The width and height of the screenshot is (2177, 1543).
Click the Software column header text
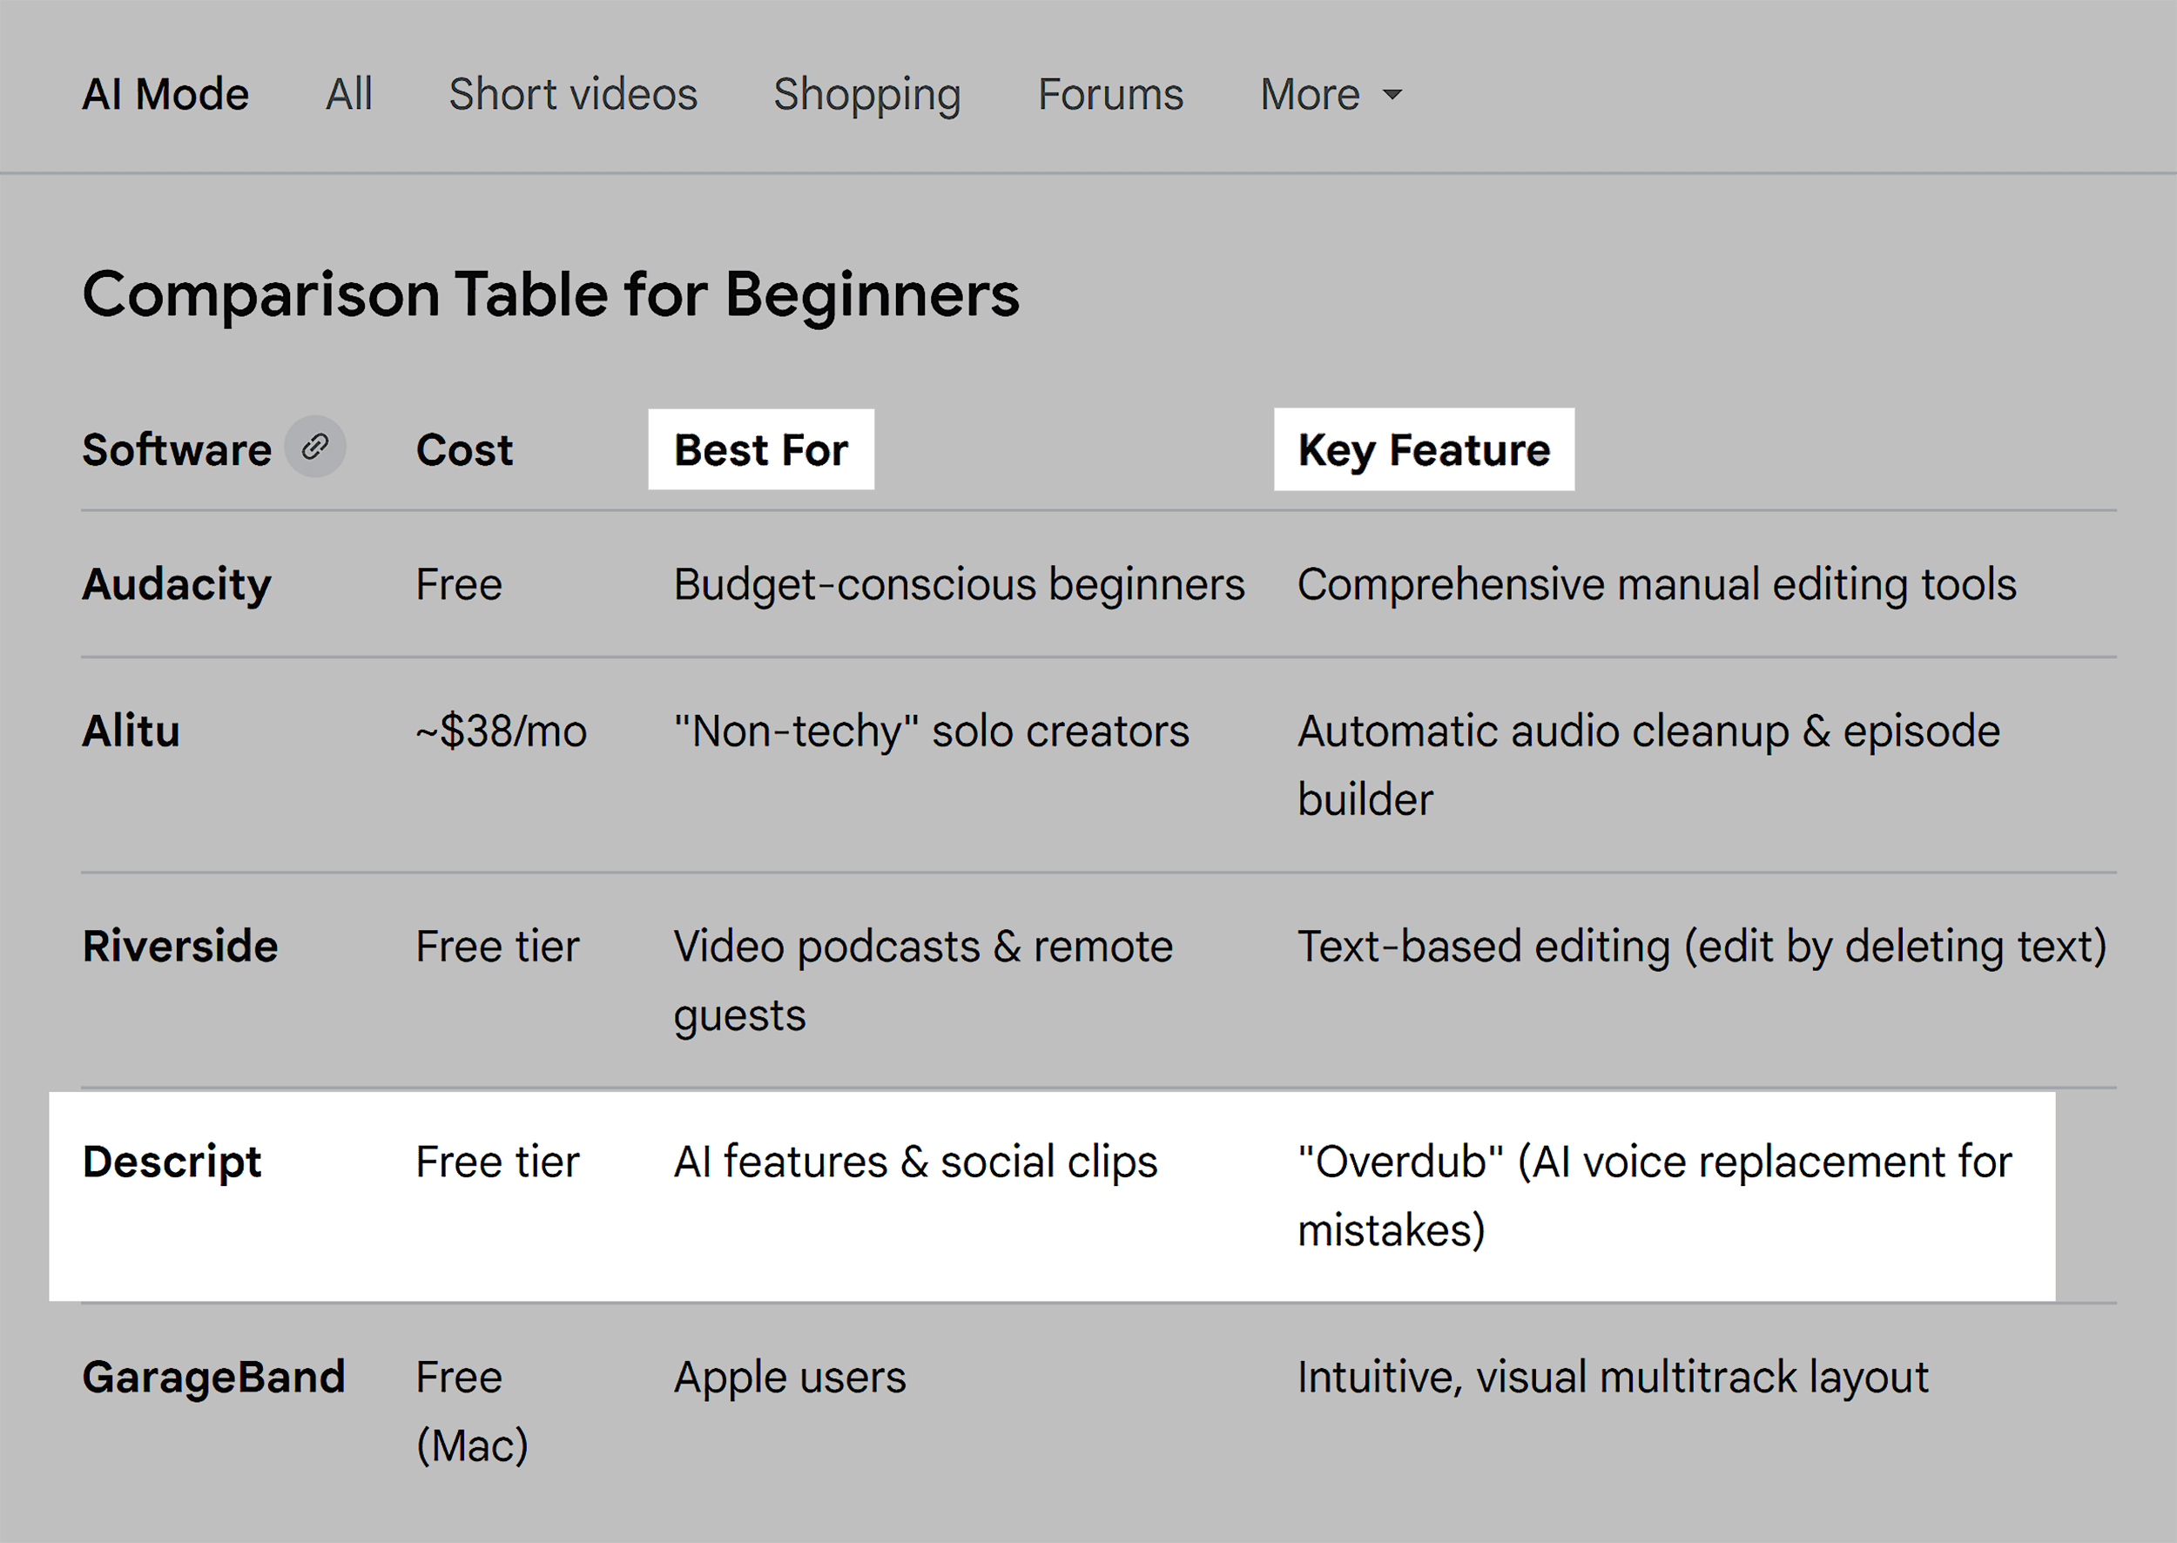pos(176,448)
